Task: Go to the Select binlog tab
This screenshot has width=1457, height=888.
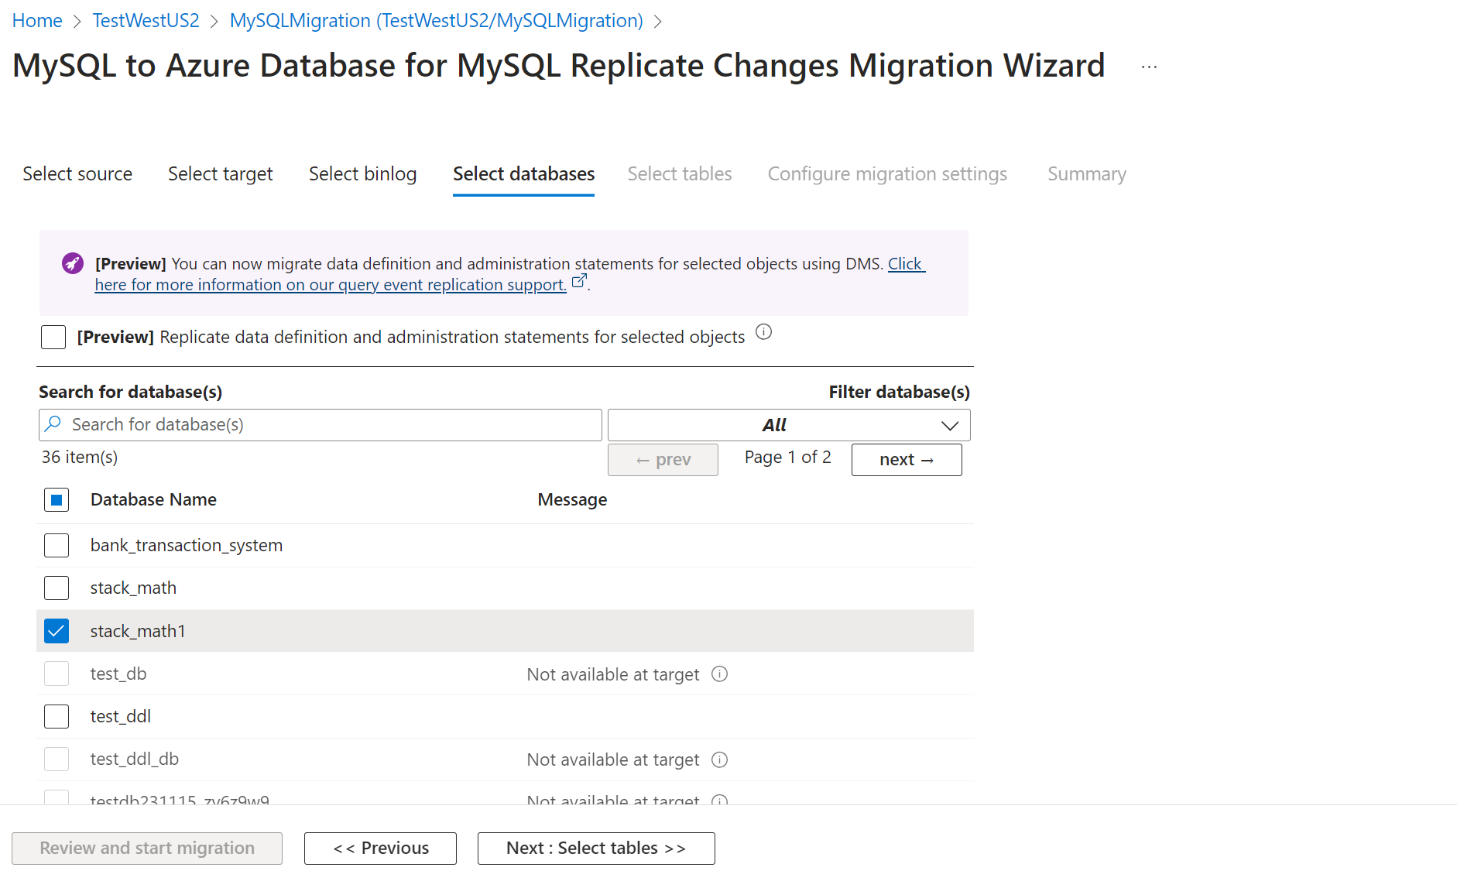Action: (362, 174)
